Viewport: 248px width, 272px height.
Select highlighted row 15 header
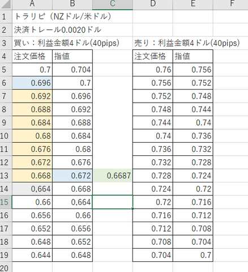tap(6, 202)
